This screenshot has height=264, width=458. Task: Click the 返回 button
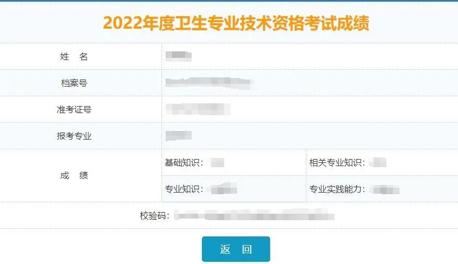tap(235, 249)
